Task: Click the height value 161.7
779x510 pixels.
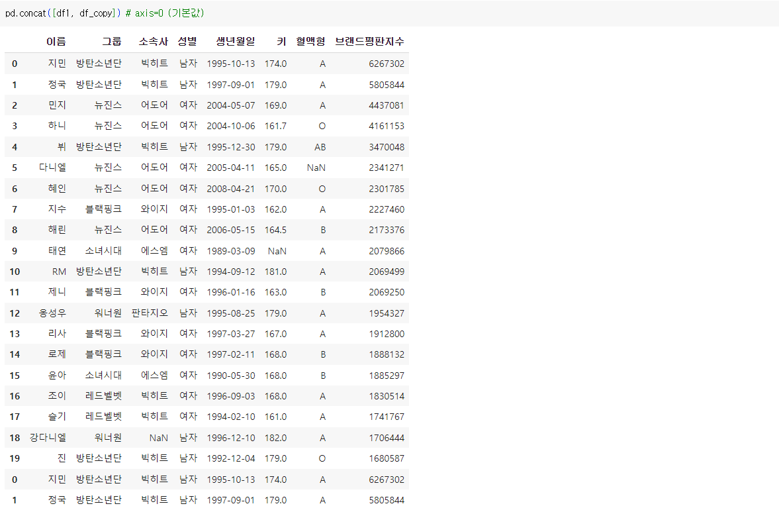Action: pyautogui.click(x=275, y=127)
